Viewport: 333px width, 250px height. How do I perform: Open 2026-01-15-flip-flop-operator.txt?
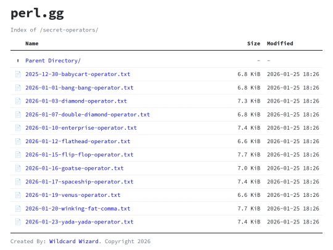click(80, 155)
